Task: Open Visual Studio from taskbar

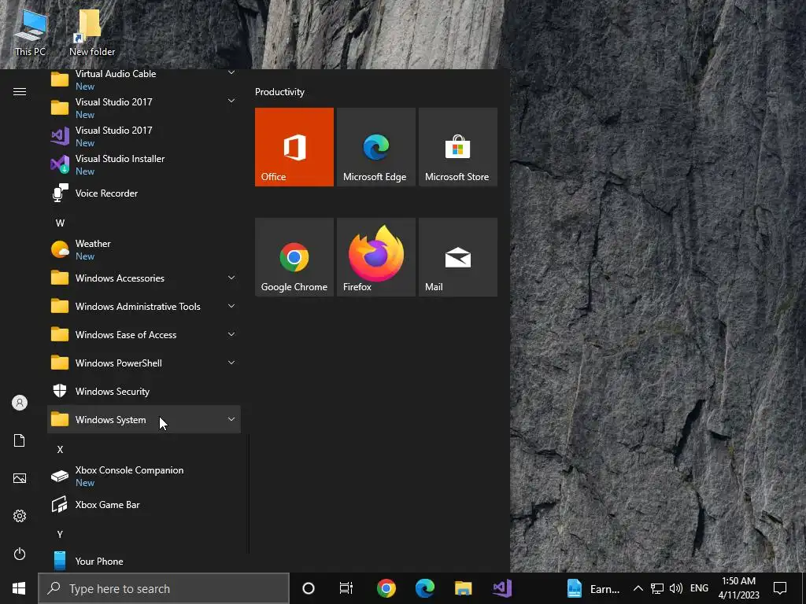Action: coord(501,588)
